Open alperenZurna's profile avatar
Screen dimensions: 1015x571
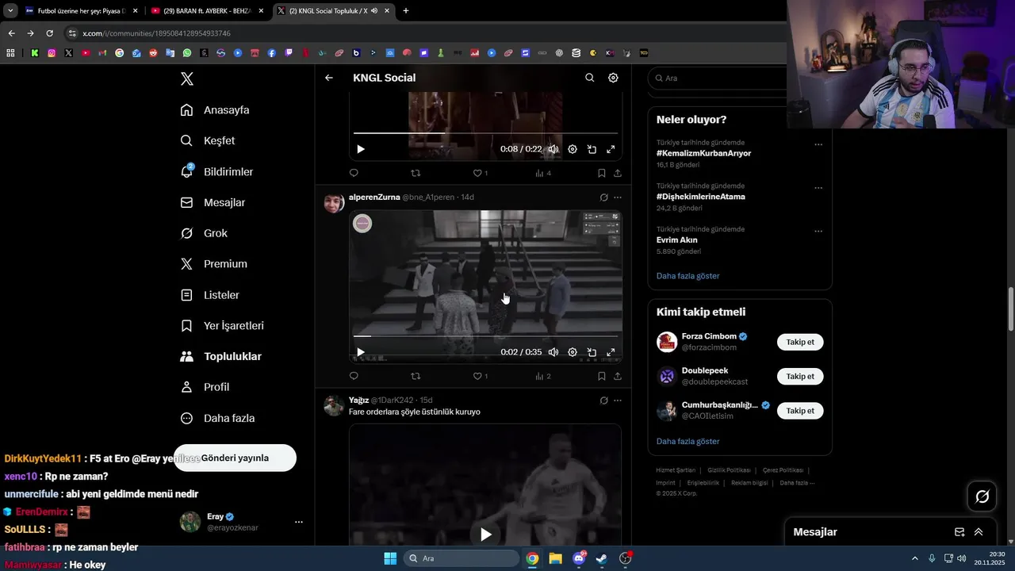(334, 203)
